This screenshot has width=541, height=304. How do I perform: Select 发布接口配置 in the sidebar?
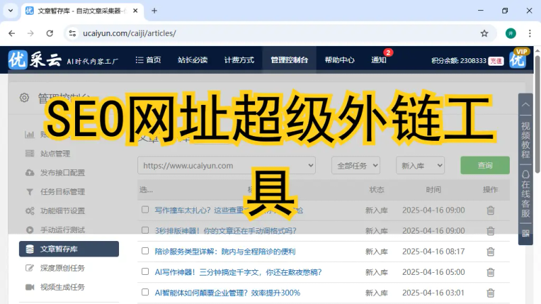pyautogui.click(x=62, y=173)
